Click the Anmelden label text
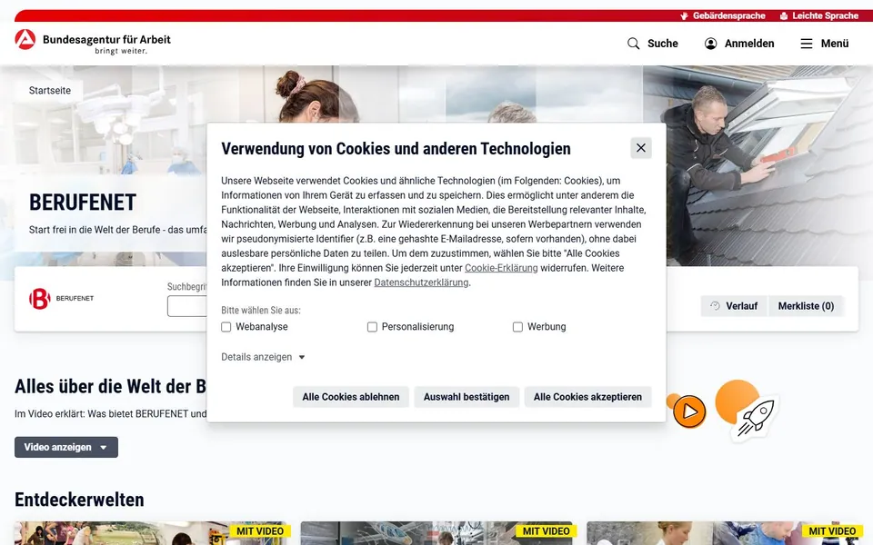The image size is (873, 545). click(748, 44)
